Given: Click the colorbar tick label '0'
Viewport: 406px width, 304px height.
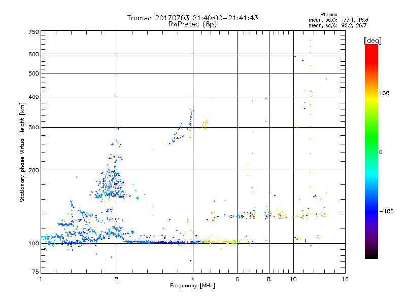Looking at the screenshot, I should (x=381, y=153).
